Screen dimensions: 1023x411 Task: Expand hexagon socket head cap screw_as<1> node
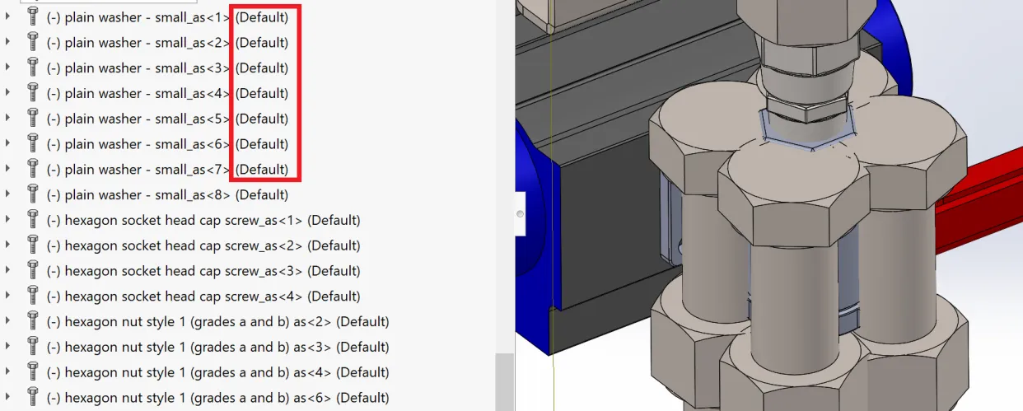8,221
